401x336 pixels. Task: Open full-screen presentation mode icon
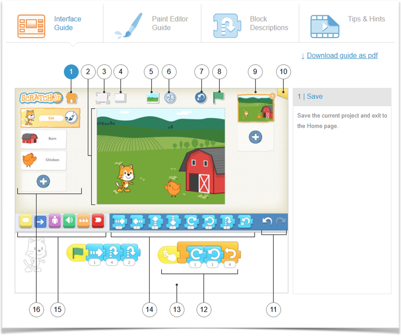click(103, 97)
